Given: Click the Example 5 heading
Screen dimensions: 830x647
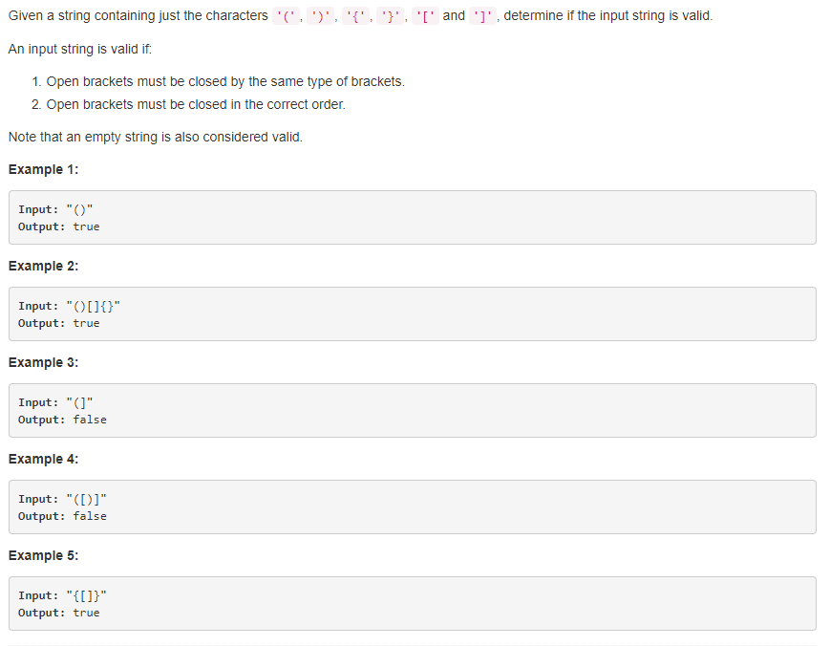Looking at the screenshot, I should (43, 555).
